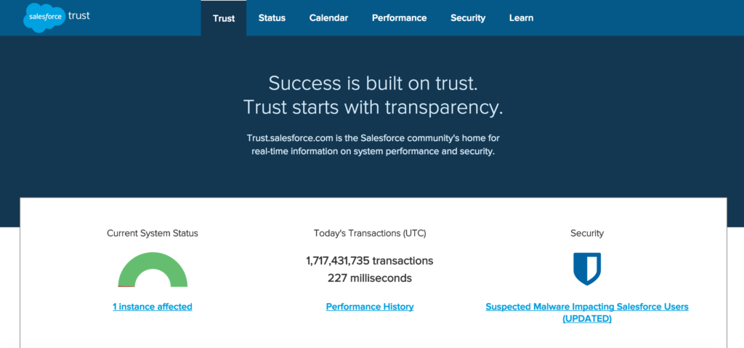Click the blue security shield icon
The image size is (744, 348).
(587, 269)
